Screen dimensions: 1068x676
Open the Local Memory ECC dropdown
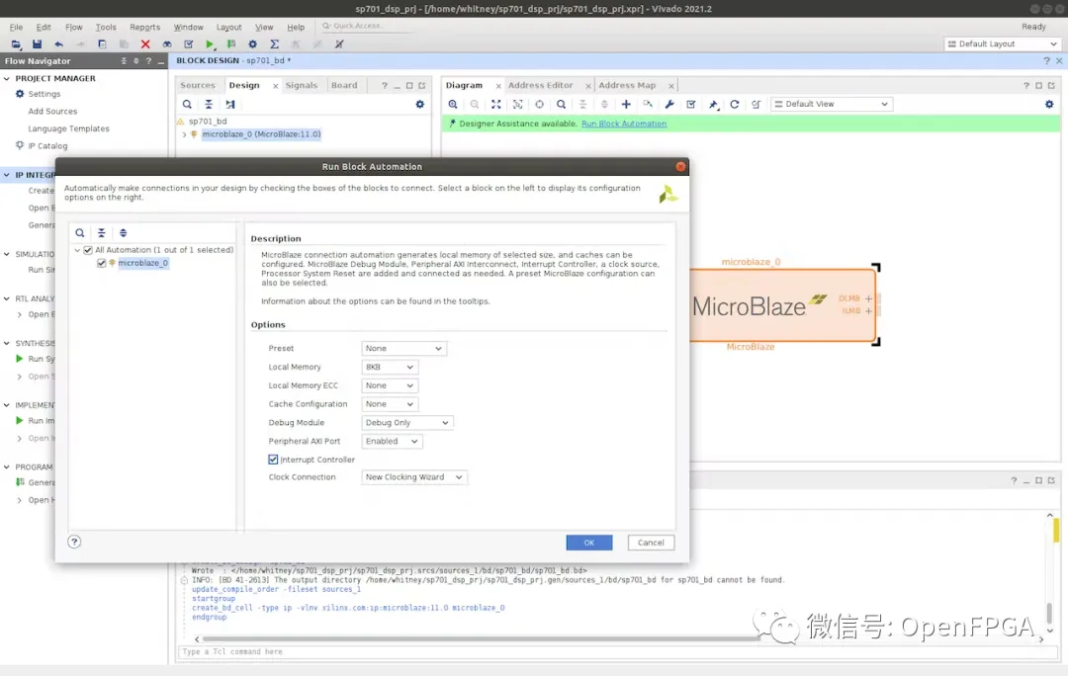pyautogui.click(x=389, y=385)
